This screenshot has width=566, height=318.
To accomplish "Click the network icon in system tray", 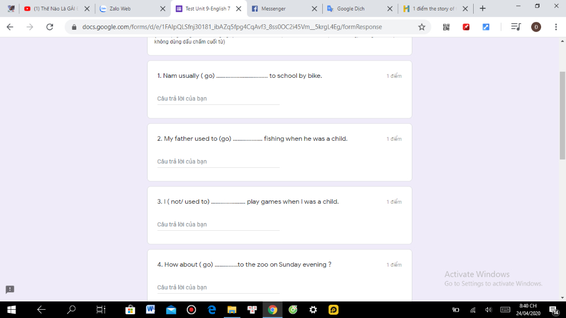I will tap(473, 310).
